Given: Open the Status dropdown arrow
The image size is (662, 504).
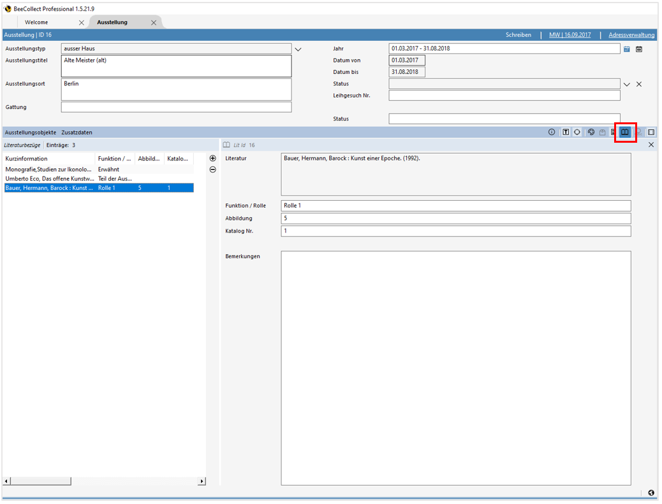Looking at the screenshot, I should point(626,84).
